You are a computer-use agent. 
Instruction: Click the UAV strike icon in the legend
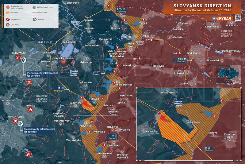point(8,25)
